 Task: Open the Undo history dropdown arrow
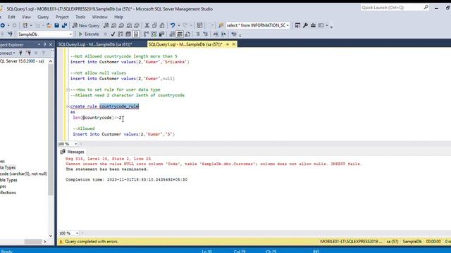178,25
